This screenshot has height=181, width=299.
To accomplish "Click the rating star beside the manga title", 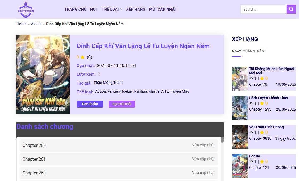I will point(82,57).
